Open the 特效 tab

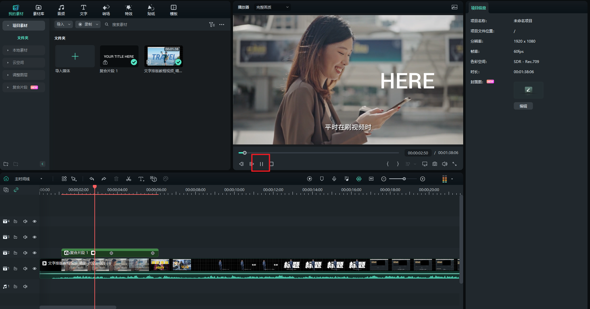[129, 10]
